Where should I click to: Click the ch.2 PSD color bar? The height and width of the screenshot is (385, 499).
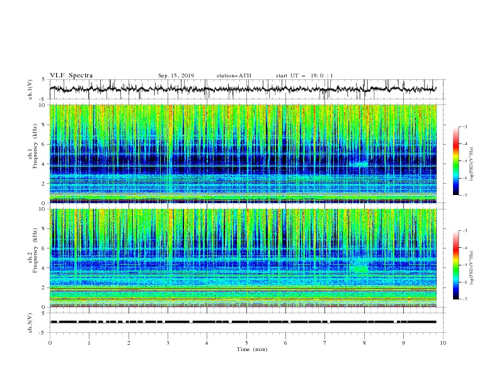456,265
